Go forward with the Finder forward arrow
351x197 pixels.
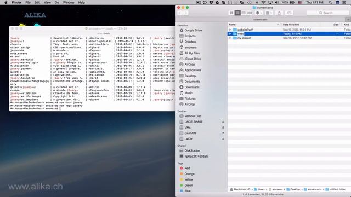click(185, 13)
